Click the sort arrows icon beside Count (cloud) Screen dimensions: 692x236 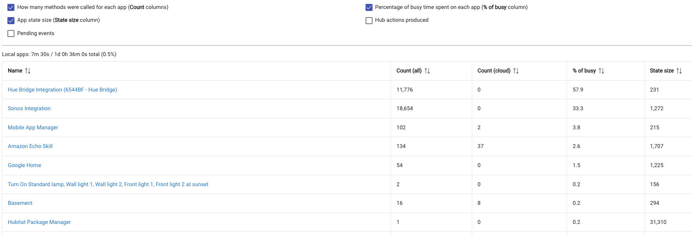516,71
